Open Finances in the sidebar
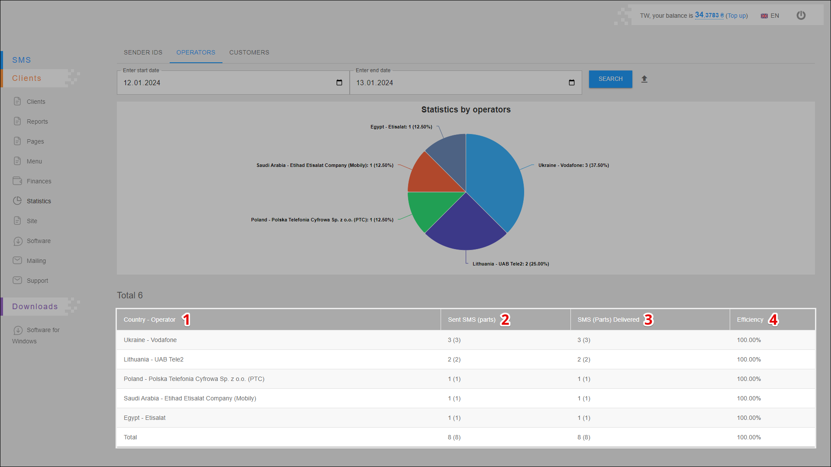The width and height of the screenshot is (831, 467). click(39, 181)
